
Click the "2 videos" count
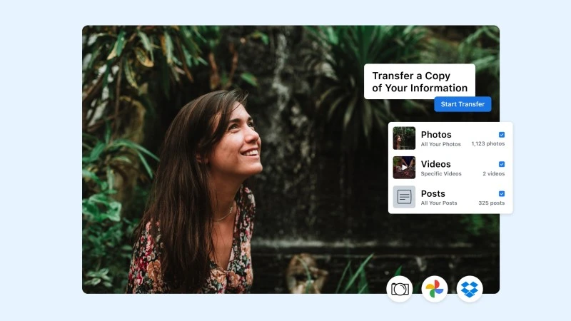(493, 173)
